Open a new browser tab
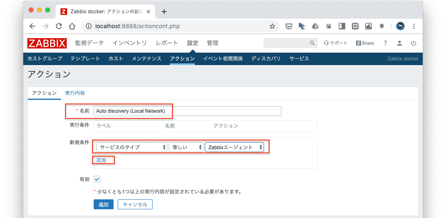This screenshot has width=446, height=218. pyautogui.click(x=164, y=12)
